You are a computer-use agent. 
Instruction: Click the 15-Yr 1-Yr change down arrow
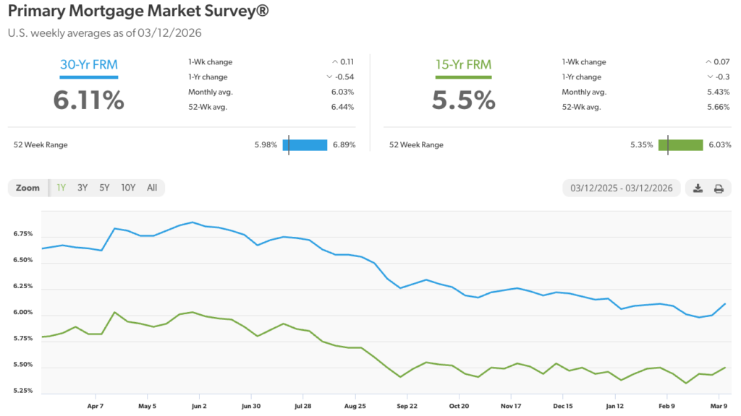pyautogui.click(x=708, y=77)
